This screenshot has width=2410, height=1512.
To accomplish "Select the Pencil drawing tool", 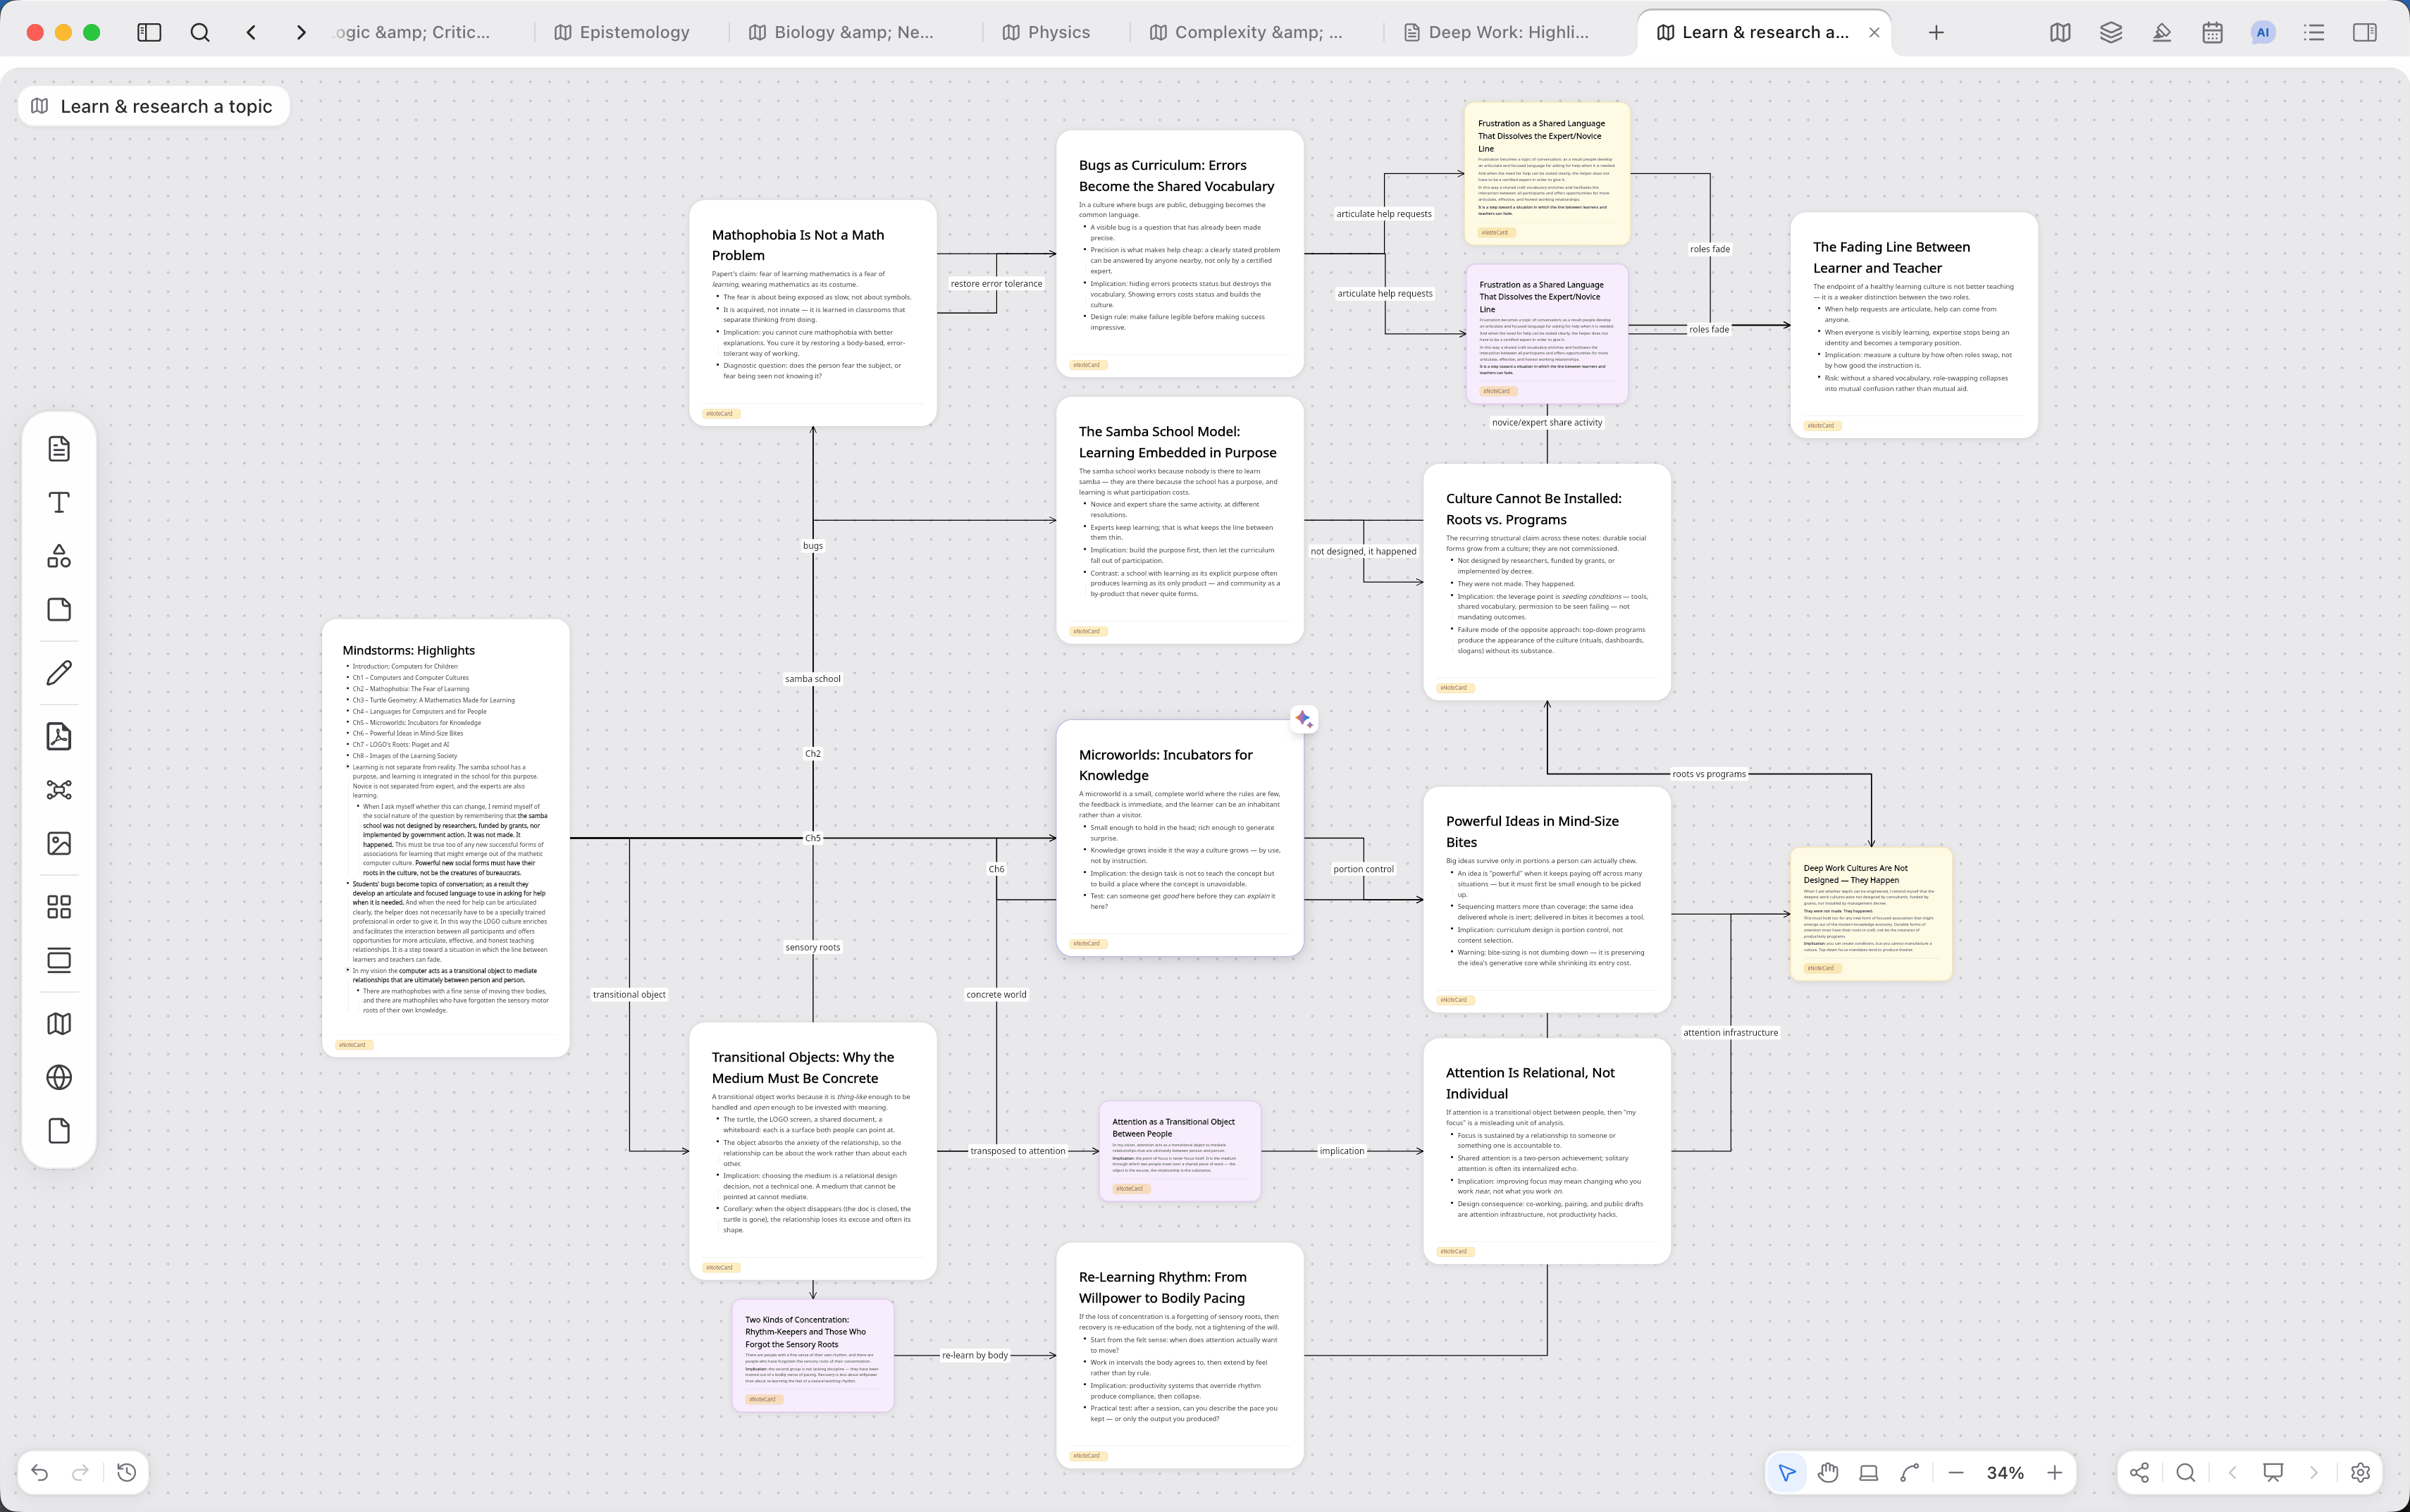I will [x=59, y=673].
